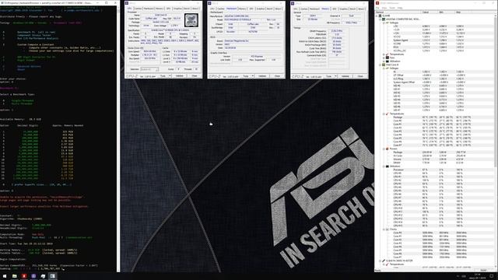Click the Value column header in HWMonitor
This screenshot has height=280, width=498.
(429, 12)
